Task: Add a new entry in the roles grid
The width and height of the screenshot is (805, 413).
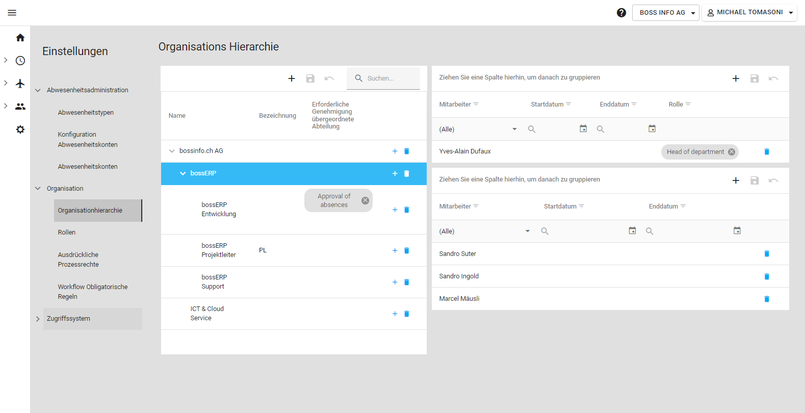Action: coord(736,79)
